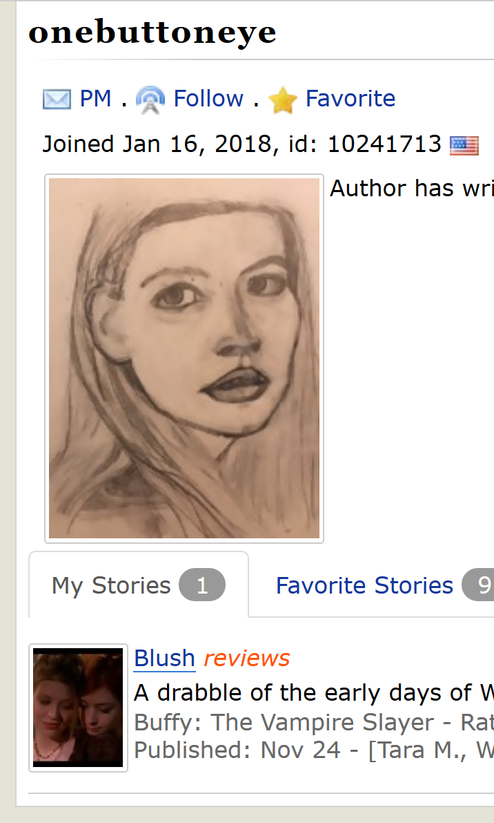
Task: Open the PM text link
Action: [x=95, y=99]
